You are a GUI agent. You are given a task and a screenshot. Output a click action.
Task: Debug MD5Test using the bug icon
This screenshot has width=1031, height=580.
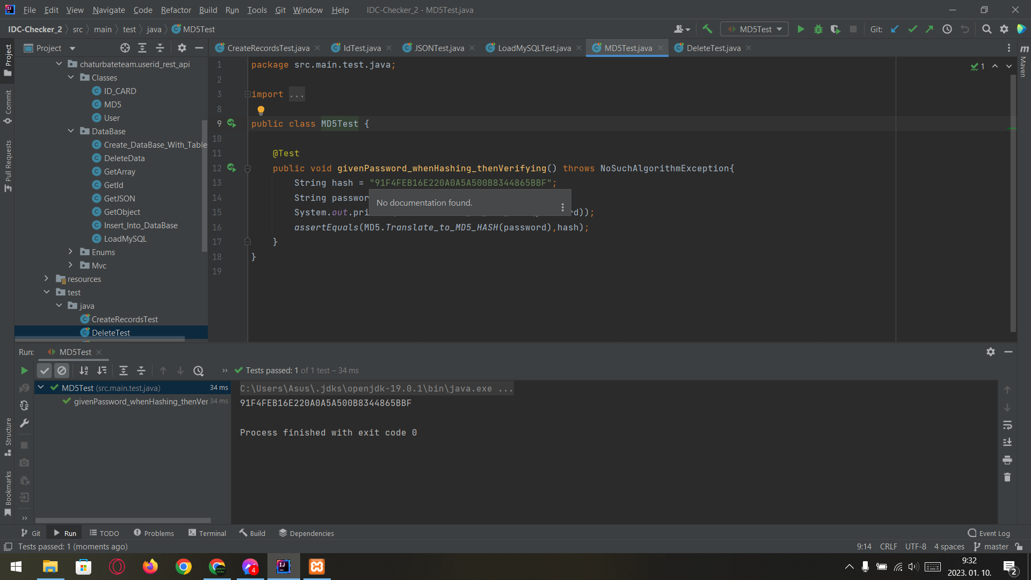click(x=818, y=29)
